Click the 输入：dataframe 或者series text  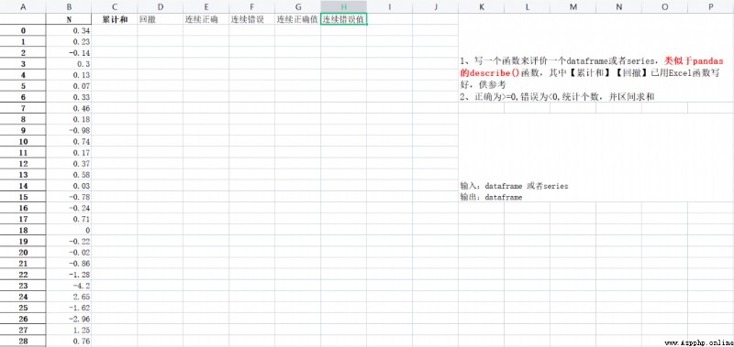click(514, 186)
